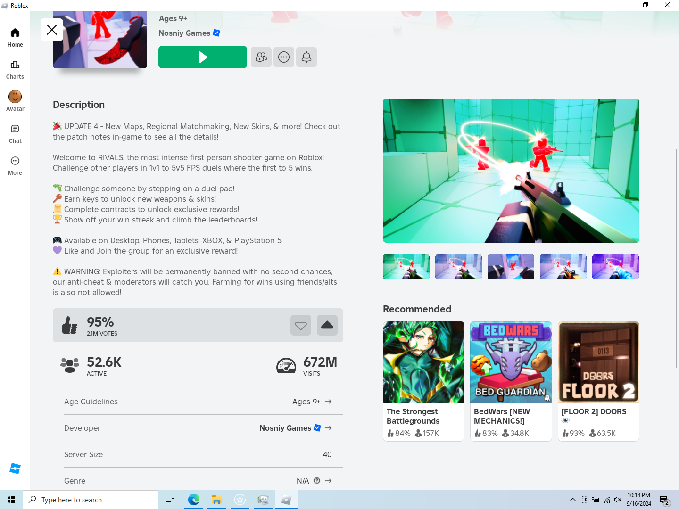
Task: Click the active players icon
Action: click(70, 365)
